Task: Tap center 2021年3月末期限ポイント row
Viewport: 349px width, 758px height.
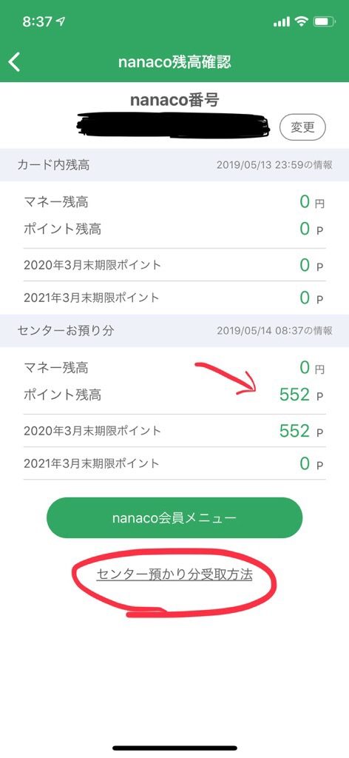Action: (x=174, y=463)
